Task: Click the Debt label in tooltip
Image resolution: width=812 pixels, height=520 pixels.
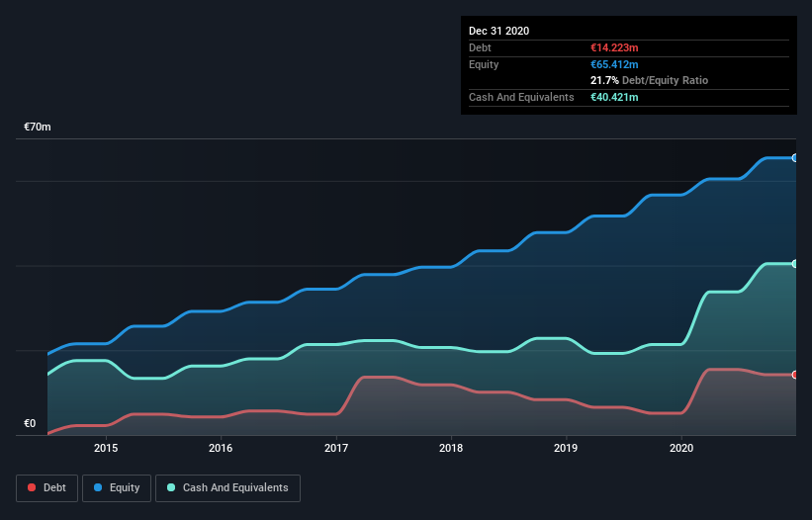Action: 480,47
